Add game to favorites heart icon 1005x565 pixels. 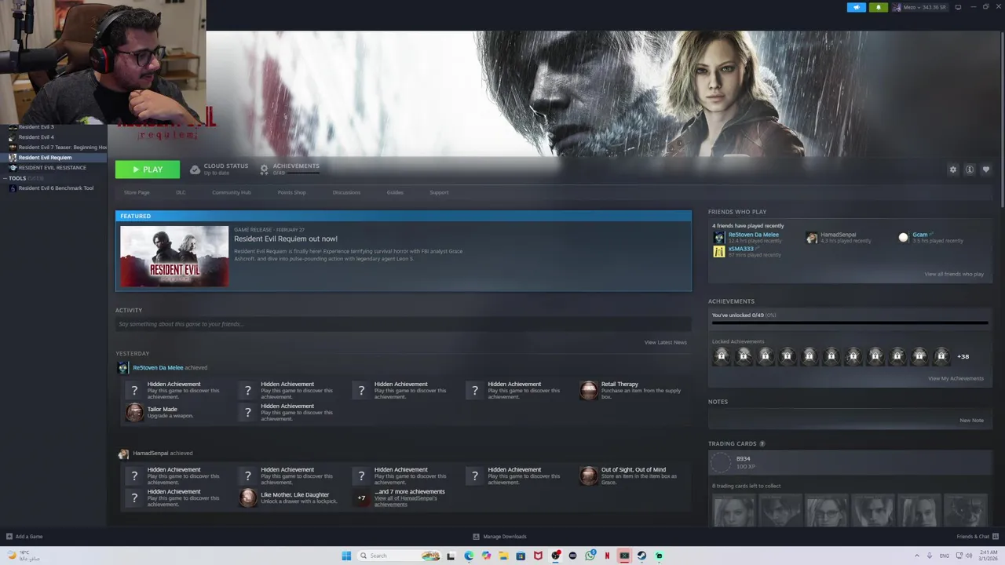click(x=986, y=169)
